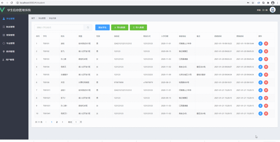
Task: Click the Vue logo in the header
Action: [x=2, y=10]
